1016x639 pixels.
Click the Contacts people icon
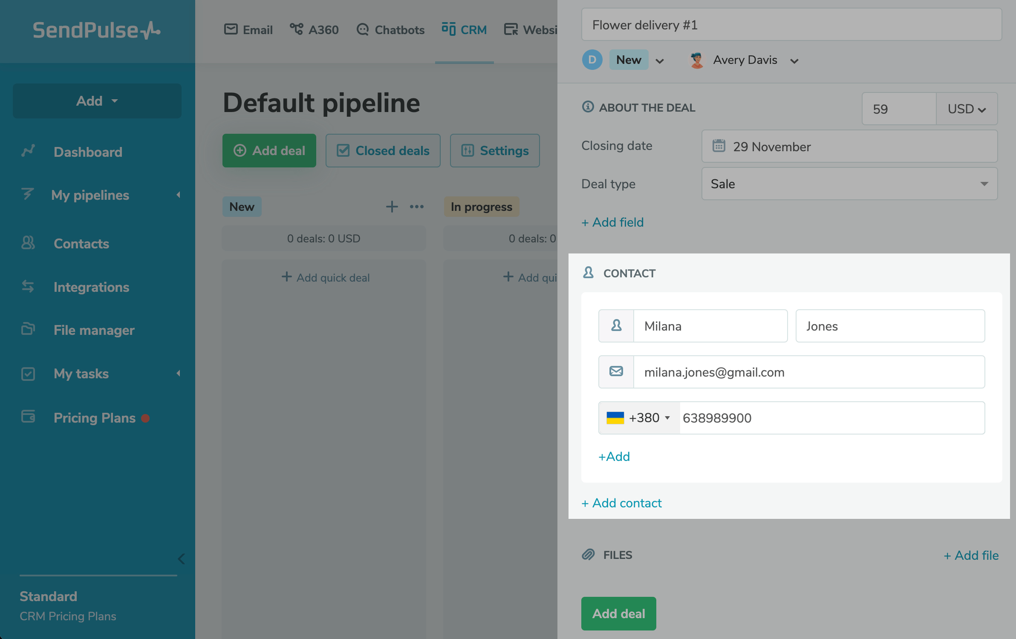pyautogui.click(x=28, y=243)
